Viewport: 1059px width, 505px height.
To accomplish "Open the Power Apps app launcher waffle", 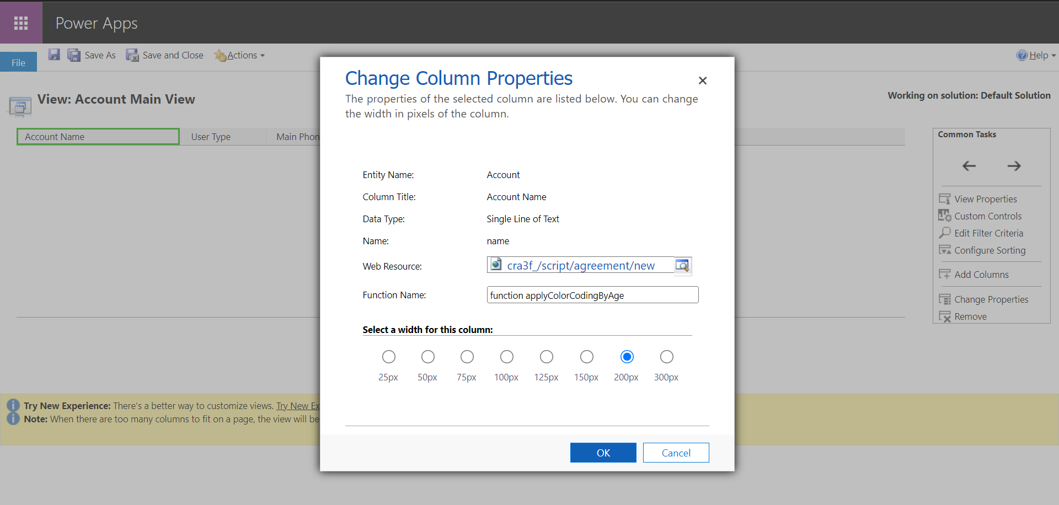I will 21,23.
